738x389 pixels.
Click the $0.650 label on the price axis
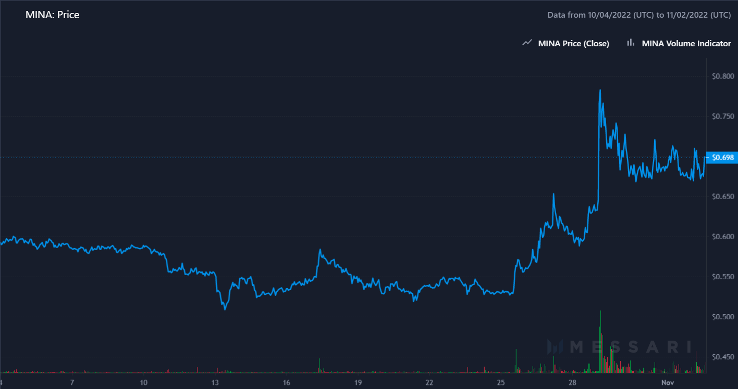[723, 197]
